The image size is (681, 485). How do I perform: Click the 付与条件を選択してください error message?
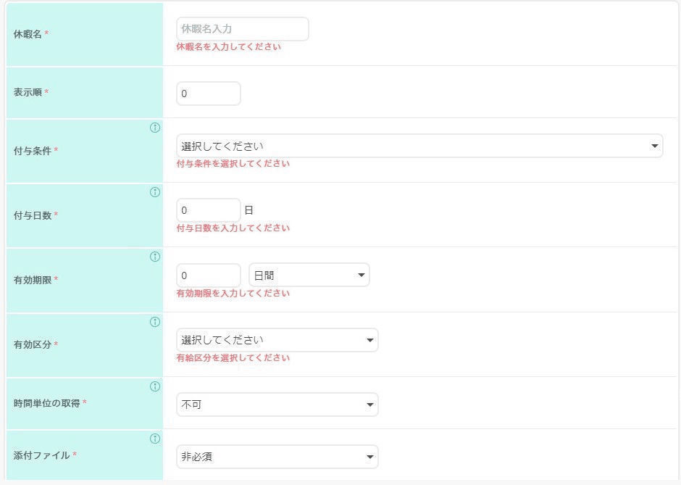(x=233, y=164)
